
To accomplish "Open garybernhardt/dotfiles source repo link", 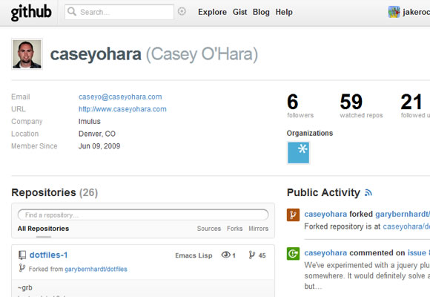I will (96, 270).
